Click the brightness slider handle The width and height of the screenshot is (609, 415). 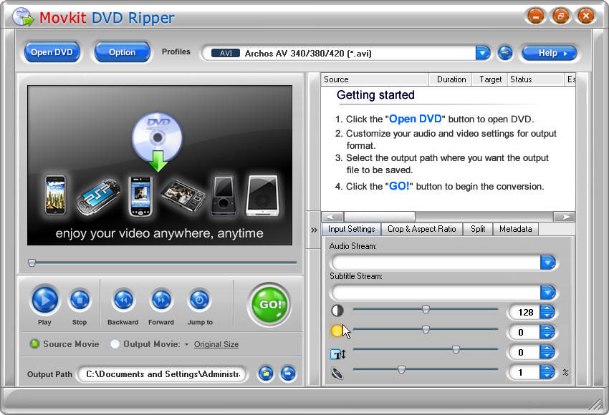point(426,330)
